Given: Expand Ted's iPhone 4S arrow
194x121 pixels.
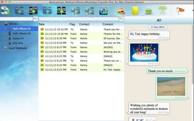Looking at the screenshot, I should (5, 29).
